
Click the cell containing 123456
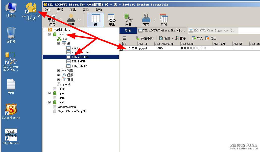[168, 48]
